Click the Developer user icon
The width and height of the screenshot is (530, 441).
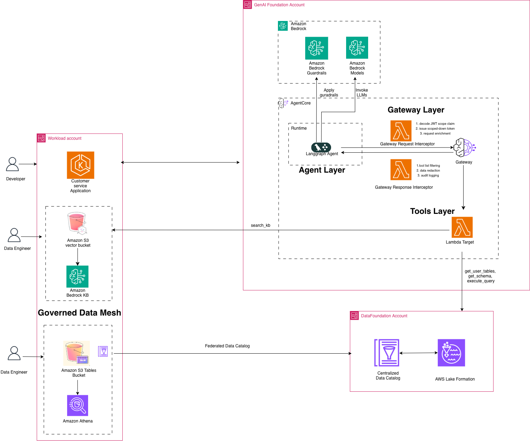click(13, 164)
